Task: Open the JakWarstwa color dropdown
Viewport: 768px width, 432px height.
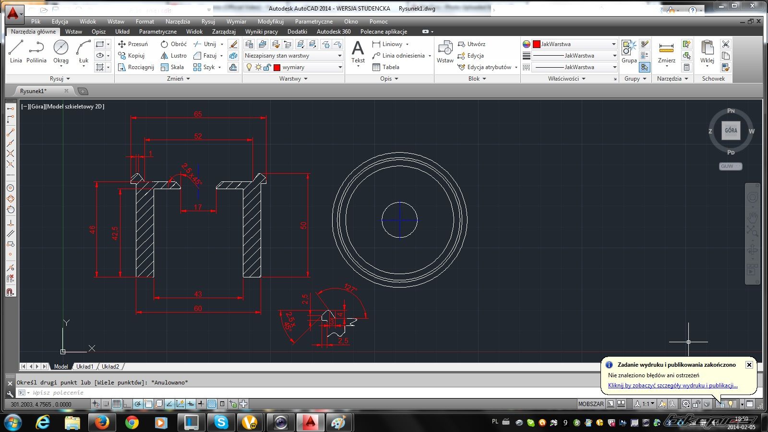Action: [575, 44]
